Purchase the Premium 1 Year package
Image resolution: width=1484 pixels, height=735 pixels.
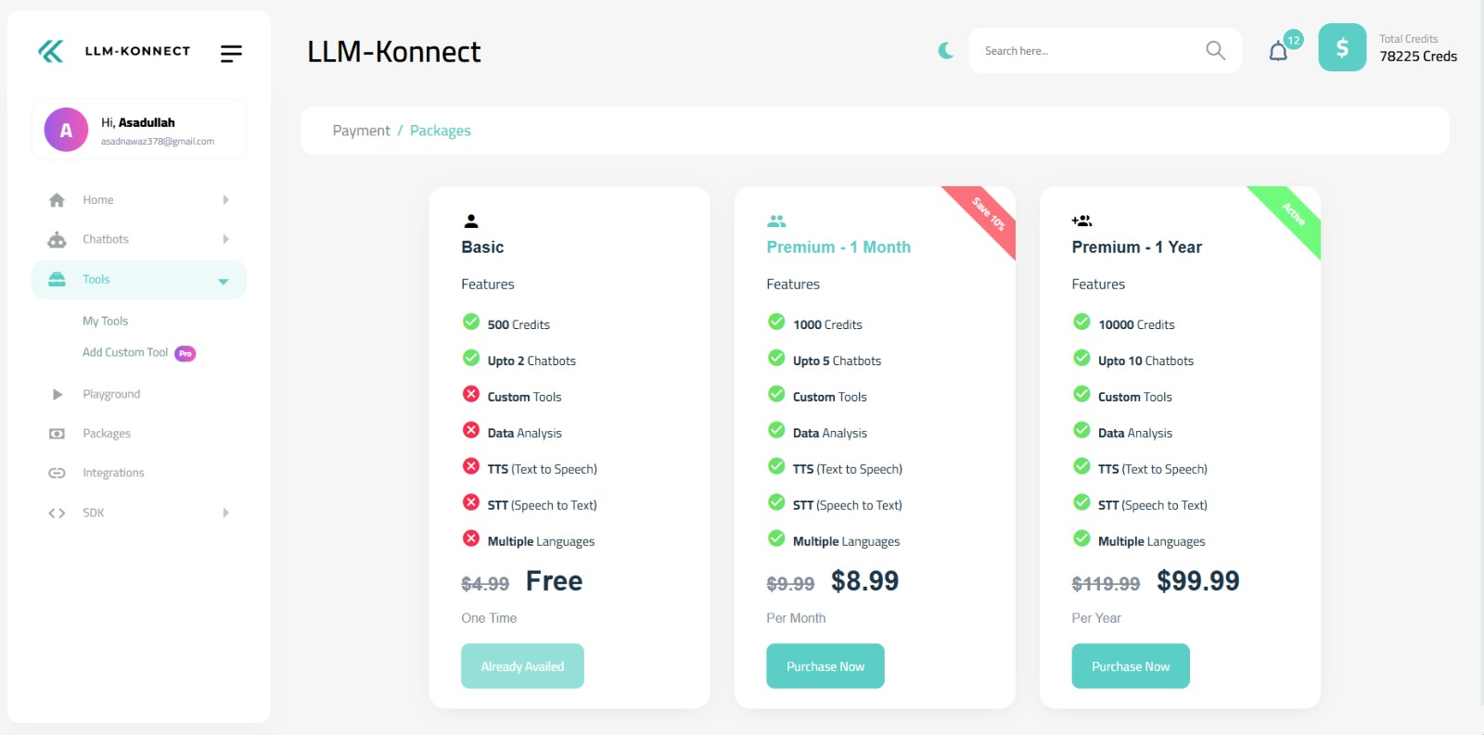point(1130,666)
